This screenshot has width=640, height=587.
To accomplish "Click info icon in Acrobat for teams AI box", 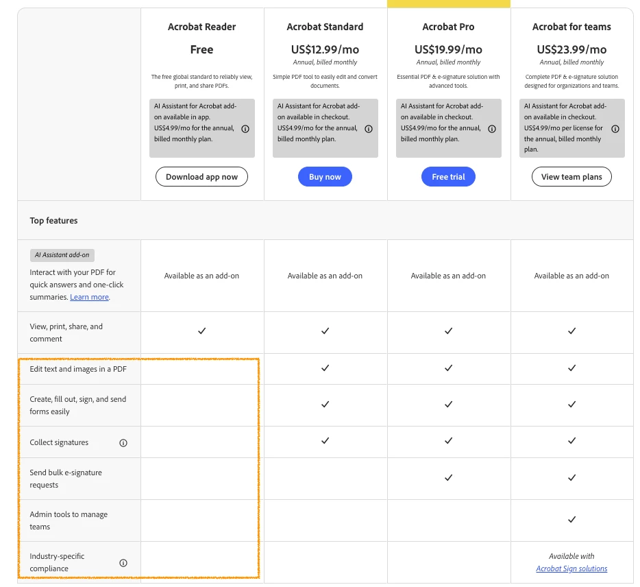I will [615, 129].
